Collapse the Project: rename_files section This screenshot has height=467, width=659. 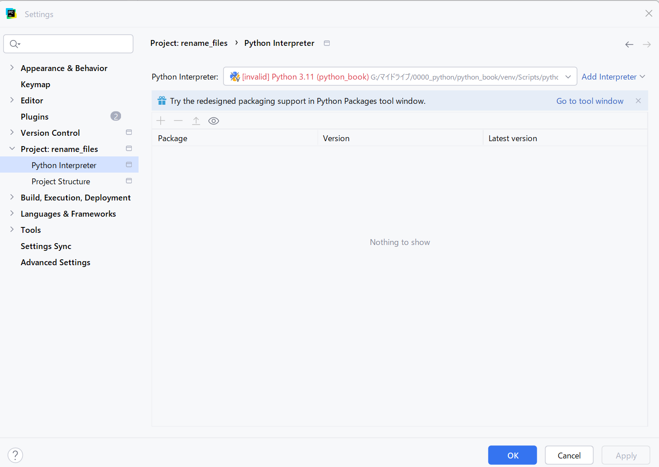tap(12, 149)
